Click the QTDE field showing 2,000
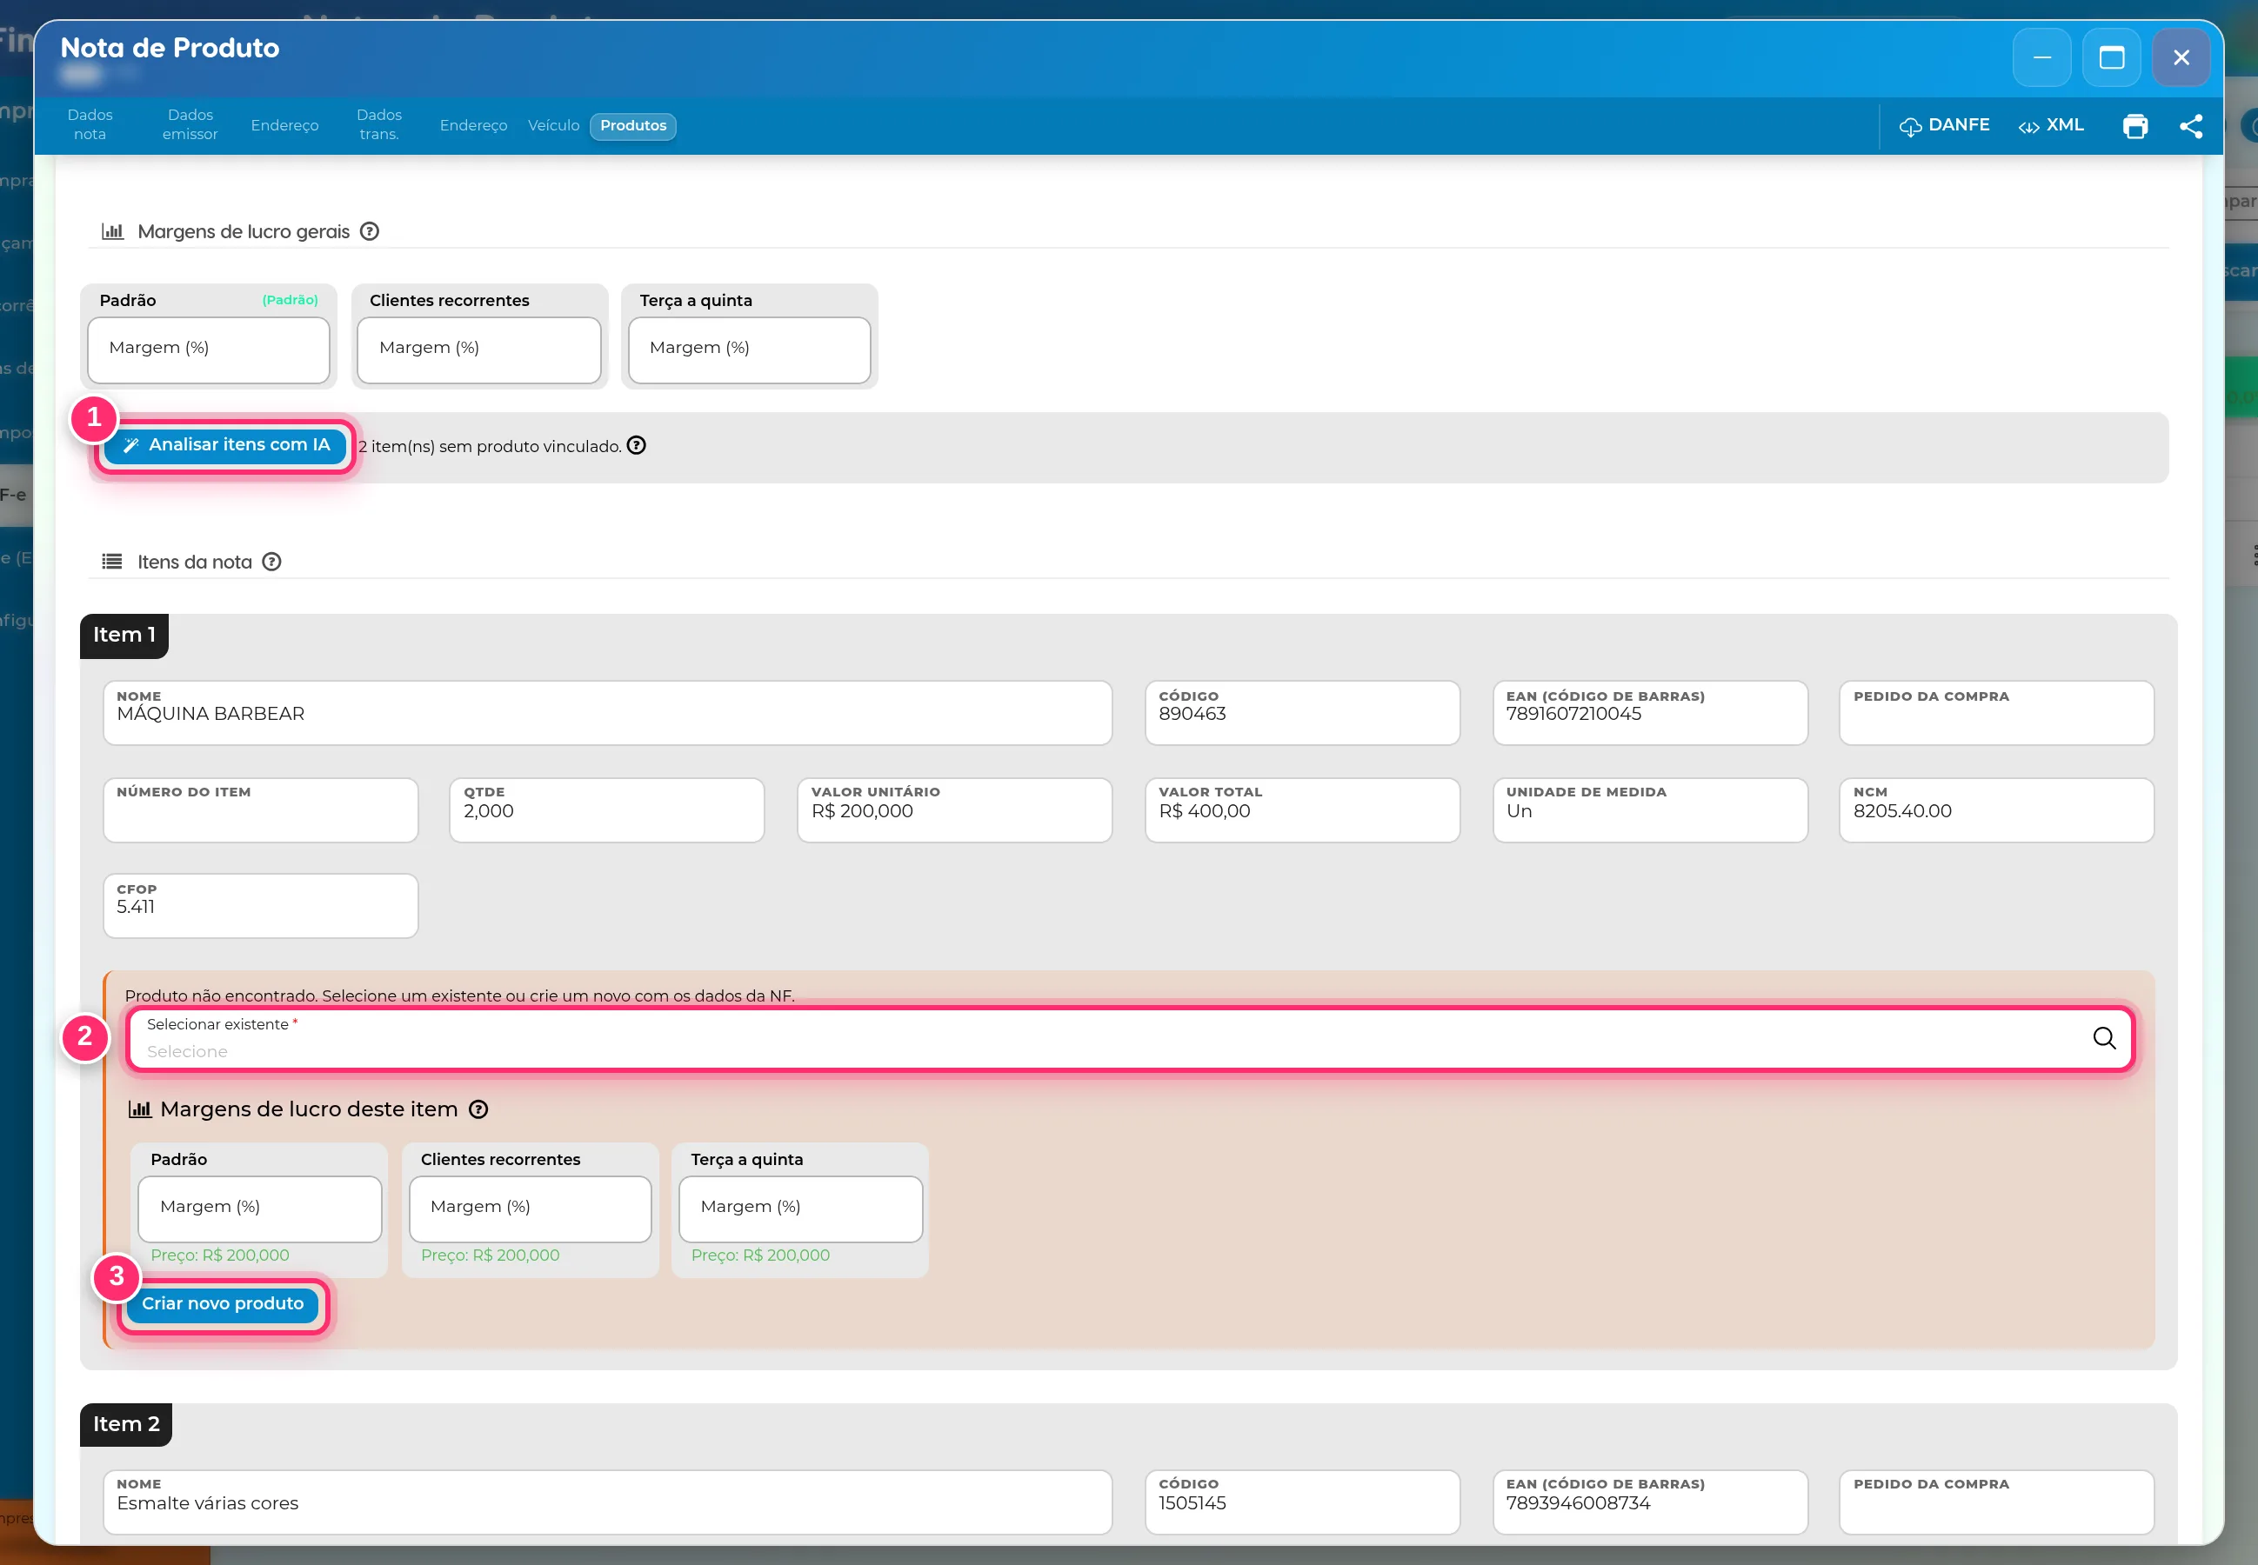This screenshot has height=1565, width=2258. pos(606,810)
